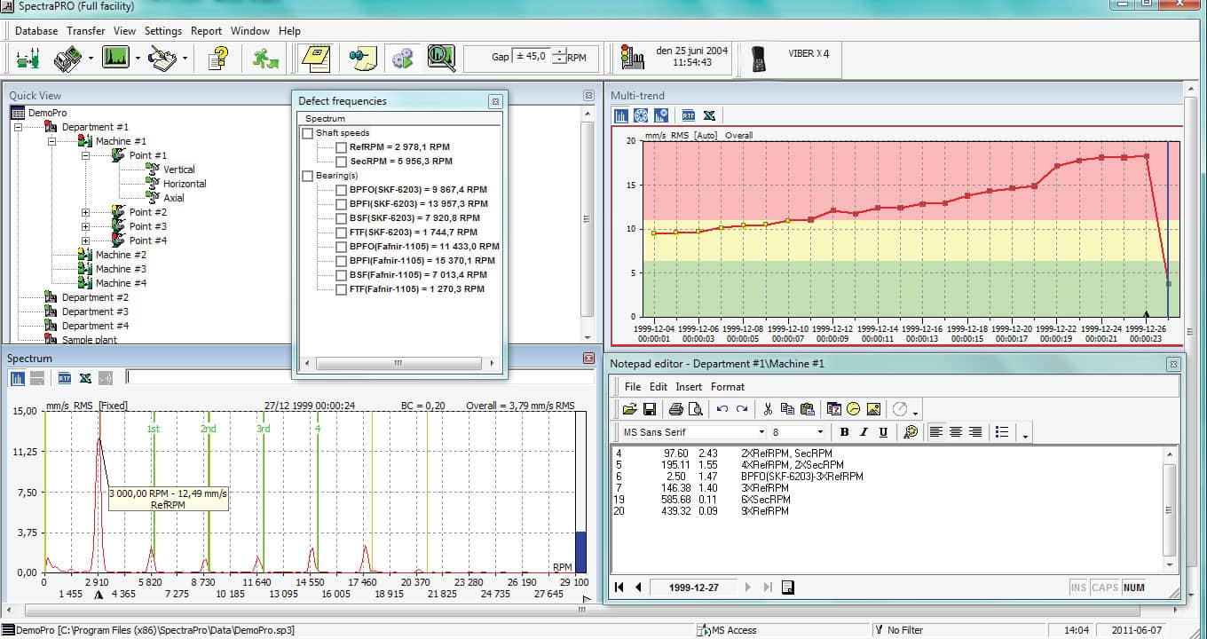
Task: Click the undo arrow in Notepad editor
Action: 722,409
